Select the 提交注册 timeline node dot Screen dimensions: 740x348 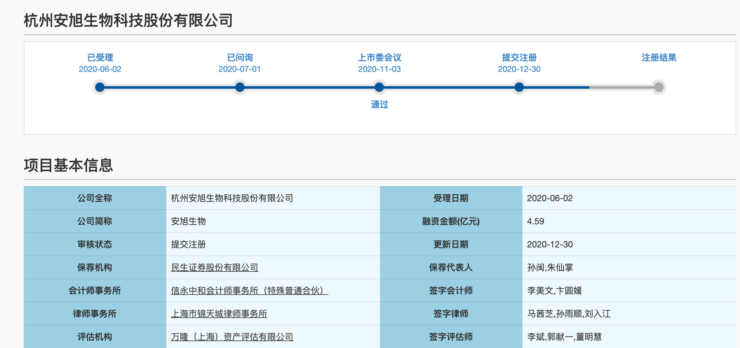tap(519, 87)
